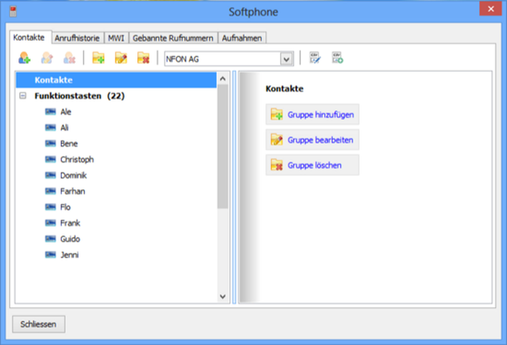Switch to the Aufnahmen tab

[242, 38]
